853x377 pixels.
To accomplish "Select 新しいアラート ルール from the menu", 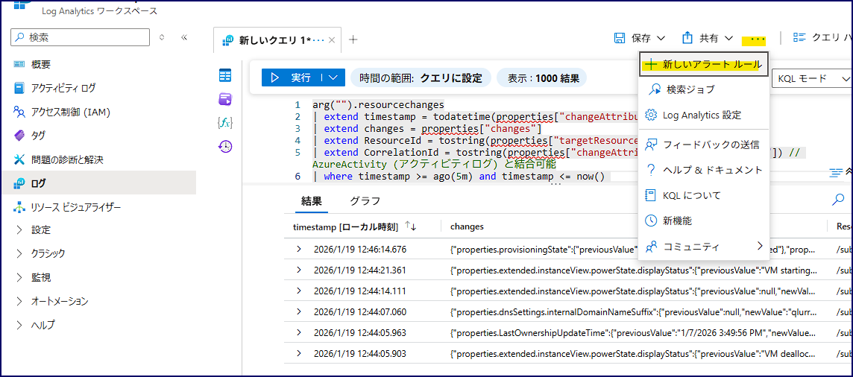I will 704,64.
